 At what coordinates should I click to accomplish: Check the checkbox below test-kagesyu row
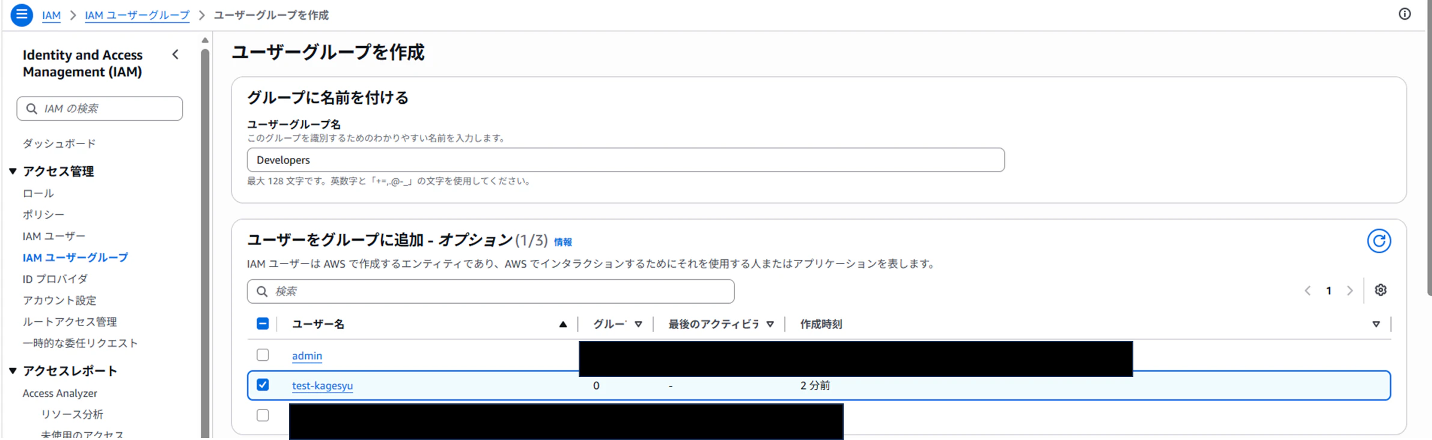[263, 415]
